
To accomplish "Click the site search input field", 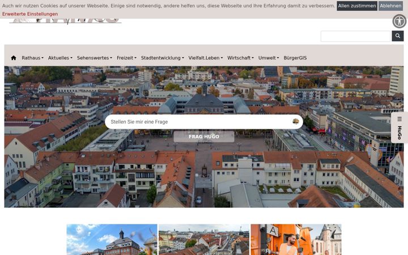I will [x=355, y=36].
